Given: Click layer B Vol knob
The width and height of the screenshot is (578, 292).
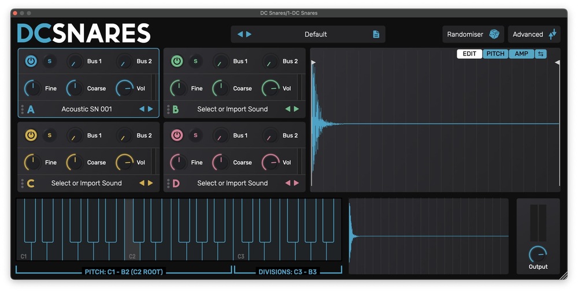Looking at the screenshot, I should tap(271, 88).
